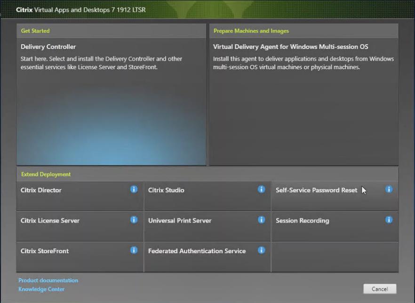This screenshot has height=303, width=415.
Task: Choose Self-Service Password Reset tile
Action: click(x=335, y=196)
